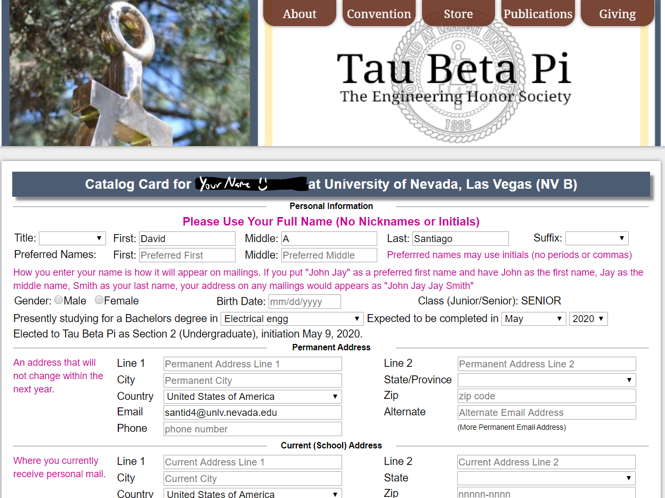
Task: Open the permanent Country dropdown
Action: (253, 397)
